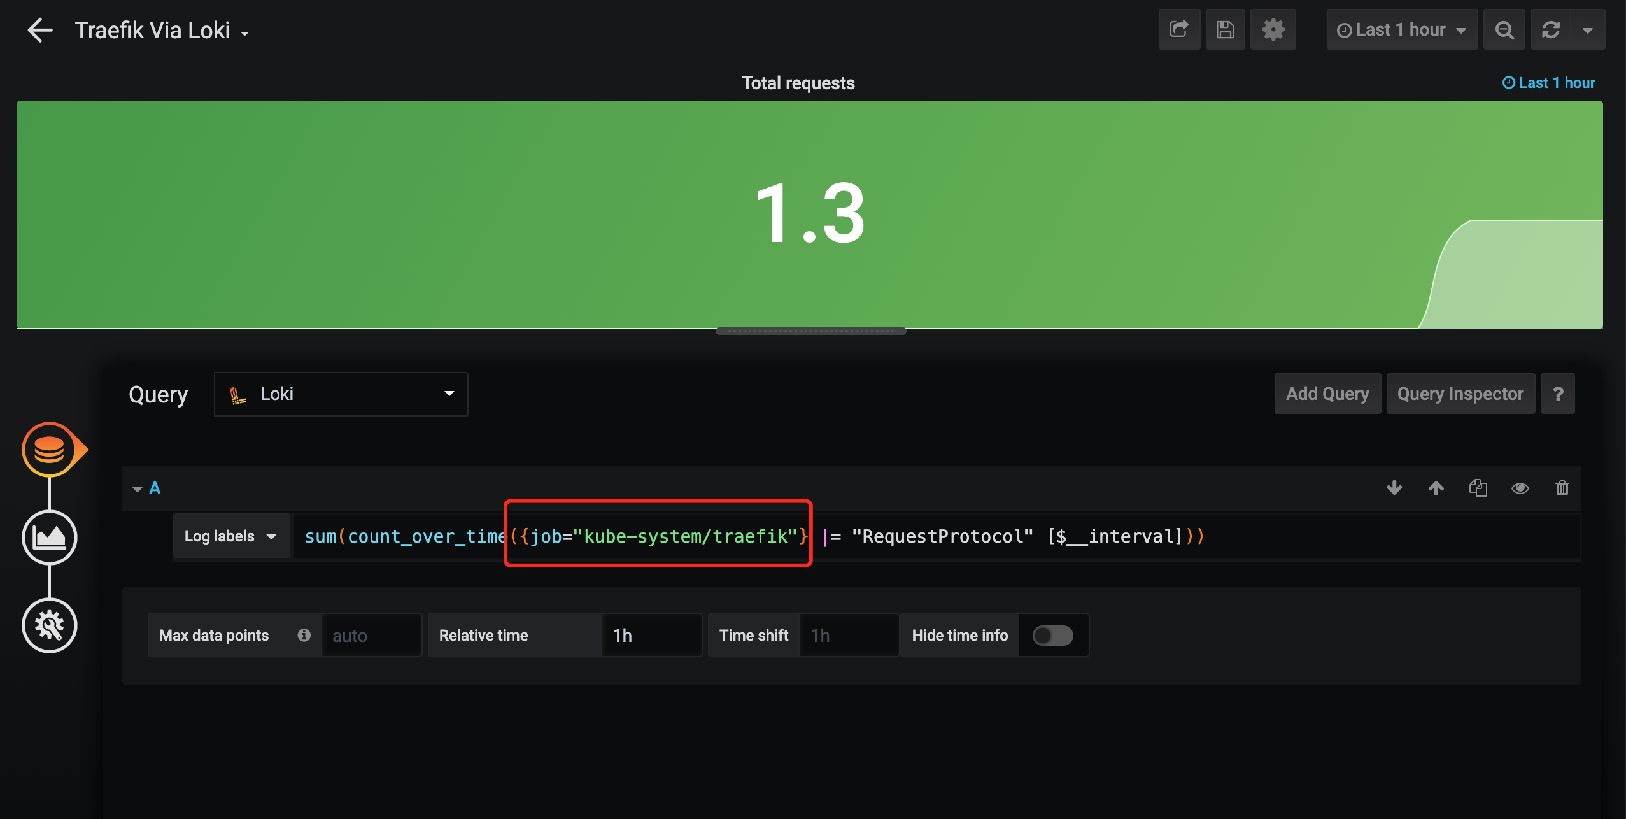Grab the panel resize handle below the graph

pyautogui.click(x=810, y=331)
